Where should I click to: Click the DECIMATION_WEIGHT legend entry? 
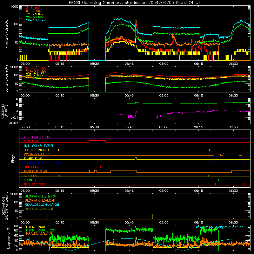point(40,200)
